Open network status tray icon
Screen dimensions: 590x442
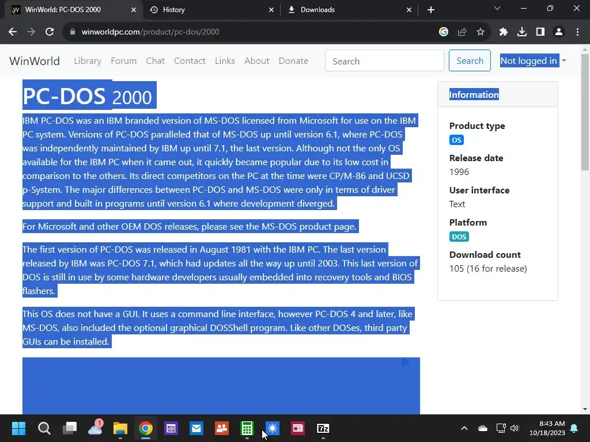(x=501, y=428)
